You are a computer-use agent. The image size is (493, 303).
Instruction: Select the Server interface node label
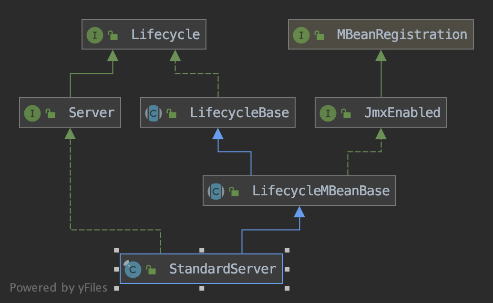[92, 113]
